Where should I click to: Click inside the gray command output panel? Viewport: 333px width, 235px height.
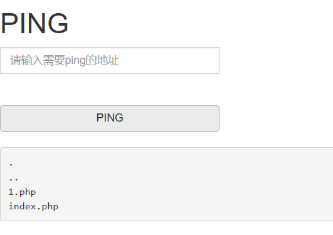[x=167, y=184]
